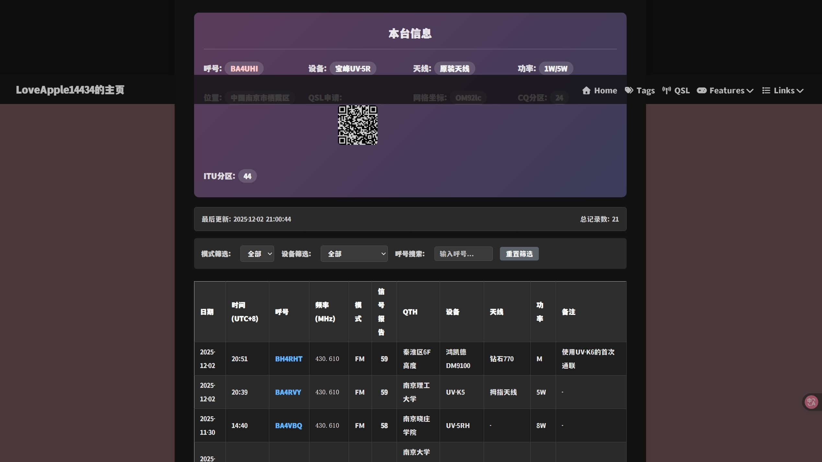This screenshot has width=822, height=462.
Task: Open the BA4VBQ callsign link
Action: click(x=288, y=425)
